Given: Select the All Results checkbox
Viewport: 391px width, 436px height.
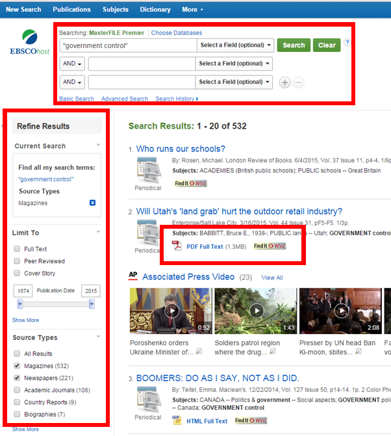Looking at the screenshot, I should pyautogui.click(x=17, y=353).
